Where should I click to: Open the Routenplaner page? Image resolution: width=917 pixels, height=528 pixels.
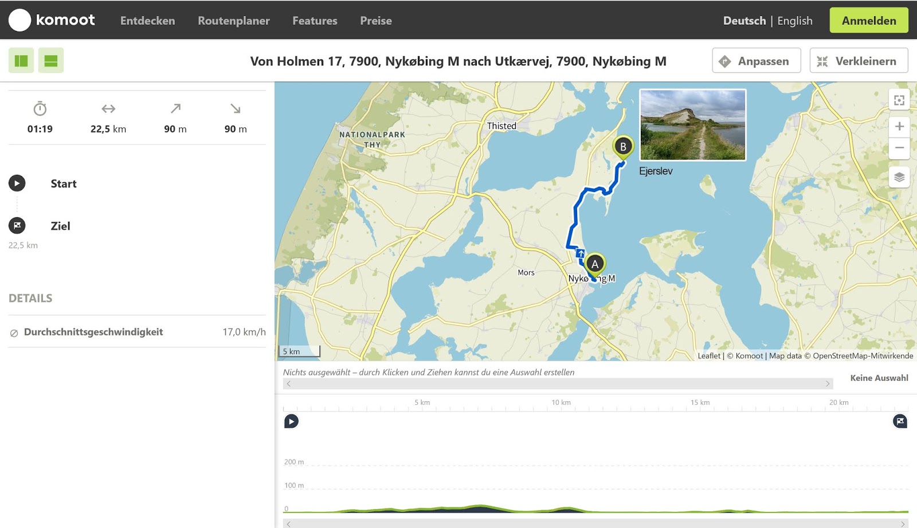click(x=233, y=21)
